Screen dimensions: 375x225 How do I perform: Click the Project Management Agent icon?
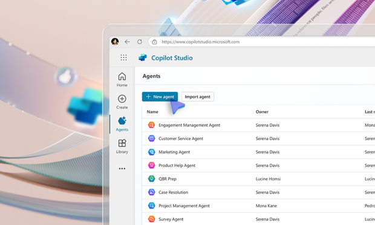(151, 206)
